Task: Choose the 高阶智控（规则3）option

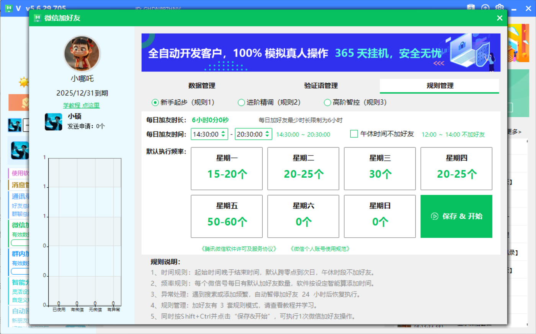Action: point(327,102)
